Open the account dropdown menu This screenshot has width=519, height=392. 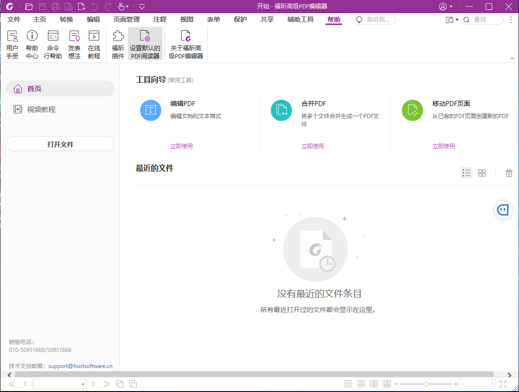[446, 7]
